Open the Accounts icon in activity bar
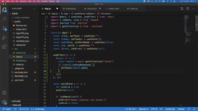Viewport: 198px width, 111px height. 4,93
